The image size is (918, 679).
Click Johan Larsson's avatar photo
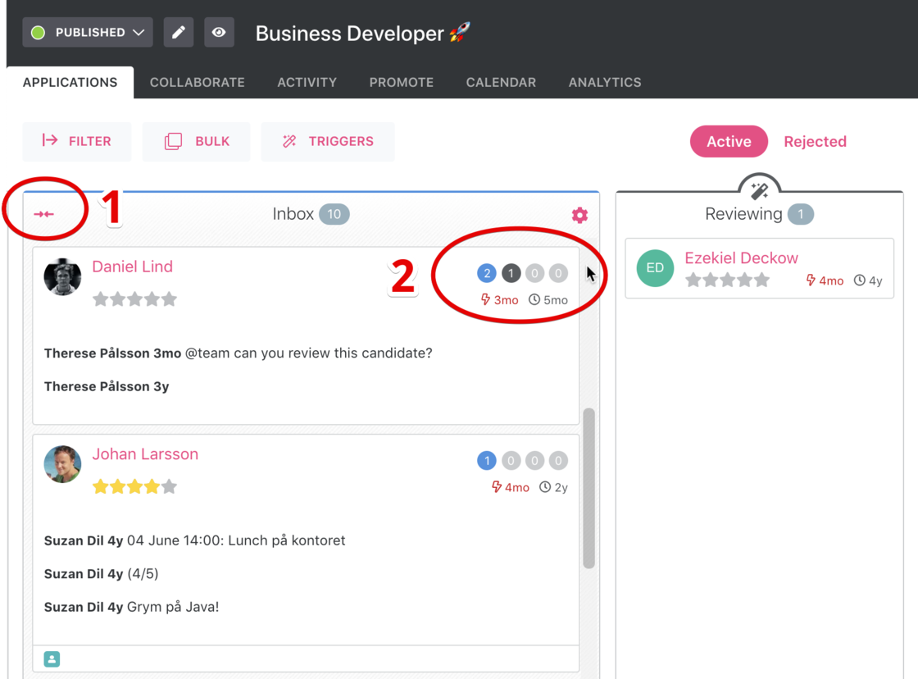coord(62,464)
